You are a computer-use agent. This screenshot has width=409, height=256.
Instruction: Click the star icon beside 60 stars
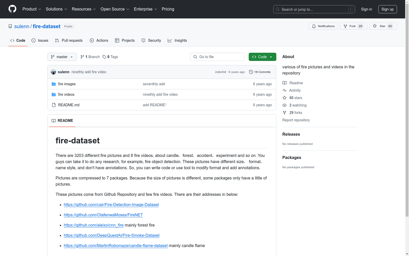coord(285,98)
